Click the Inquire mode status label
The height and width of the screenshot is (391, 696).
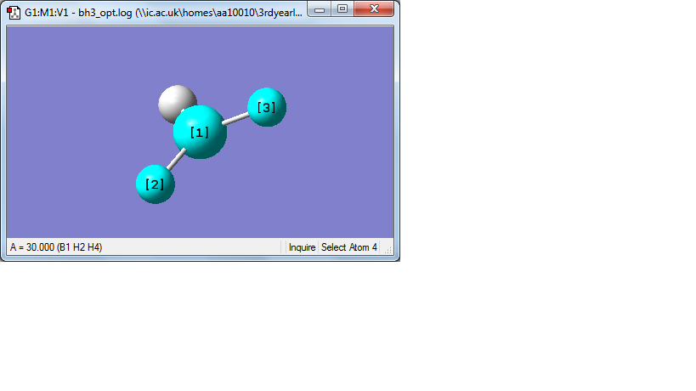(x=302, y=247)
